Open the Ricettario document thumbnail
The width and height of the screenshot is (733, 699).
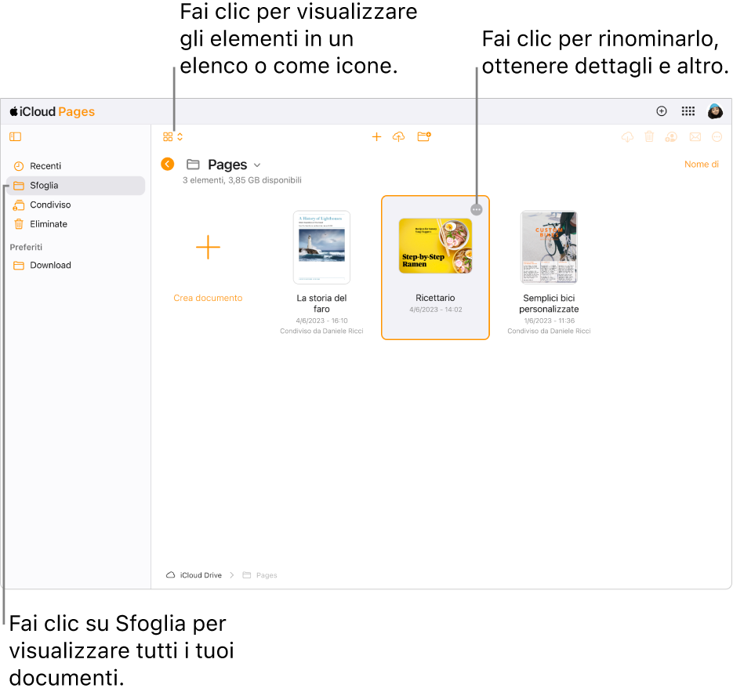click(435, 247)
